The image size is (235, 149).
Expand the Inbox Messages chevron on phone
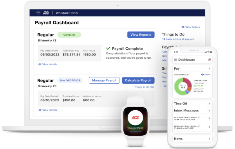click(210, 110)
